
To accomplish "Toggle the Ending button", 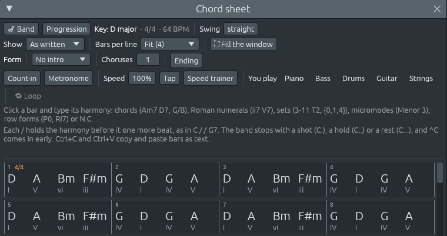I will click(x=186, y=60).
